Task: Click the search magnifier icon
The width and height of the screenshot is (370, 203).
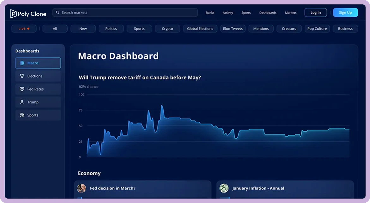Action: [x=58, y=13]
